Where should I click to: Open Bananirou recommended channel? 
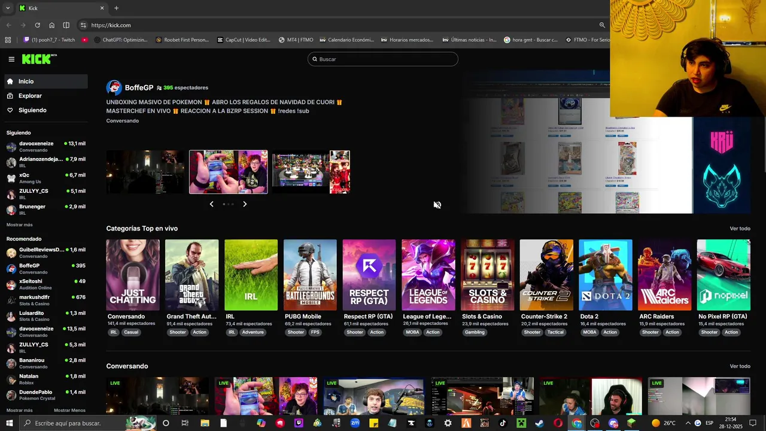coord(45,363)
